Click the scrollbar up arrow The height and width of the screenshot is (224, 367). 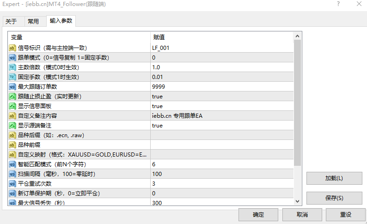(x=297, y=36)
